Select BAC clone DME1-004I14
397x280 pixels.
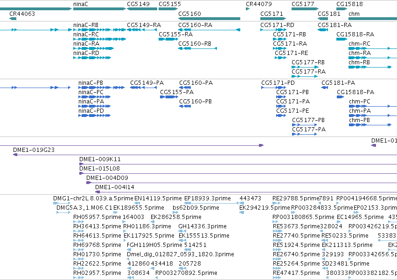point(246,192)
